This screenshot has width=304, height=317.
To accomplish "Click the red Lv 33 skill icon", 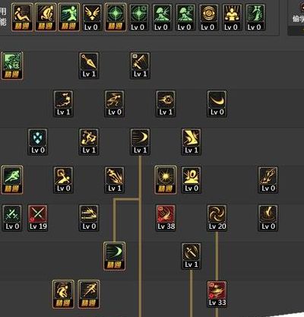I will (217, 294).
